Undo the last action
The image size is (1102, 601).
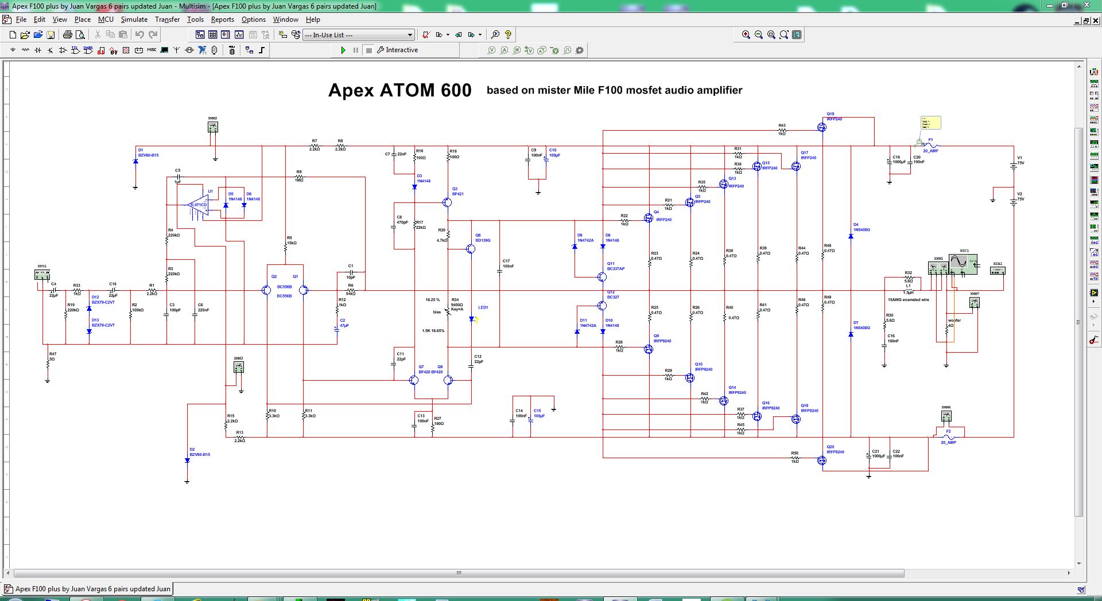[139, 34]
